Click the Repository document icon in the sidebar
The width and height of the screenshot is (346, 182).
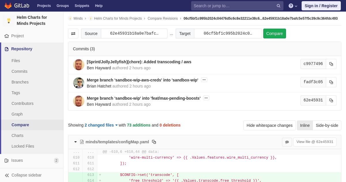pyautogui.click(x=7, y=49)
